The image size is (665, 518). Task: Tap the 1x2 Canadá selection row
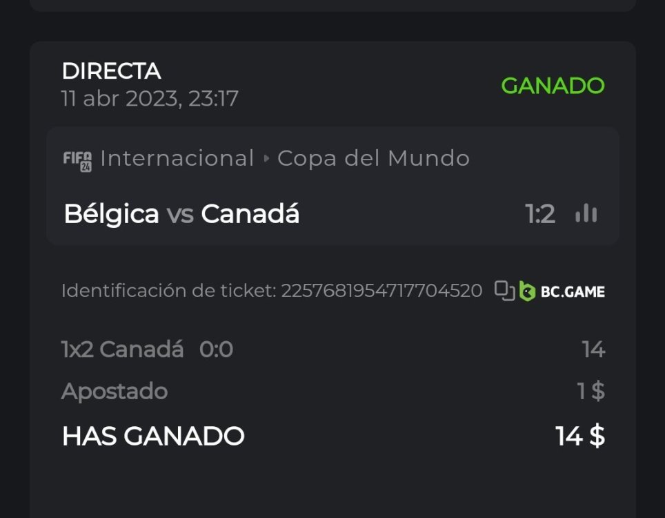pos(123,350)
